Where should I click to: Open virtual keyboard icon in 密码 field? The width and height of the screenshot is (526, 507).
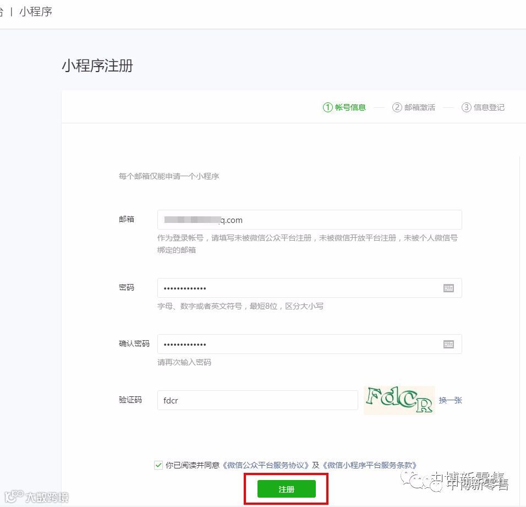(x=448, y=288)
